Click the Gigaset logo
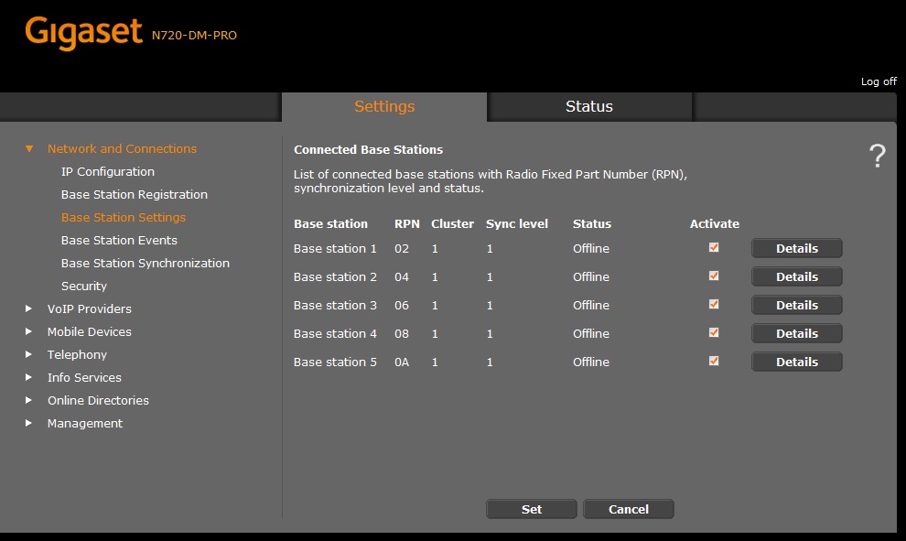This screenshot has width=906, height=541. click(85, 34)
